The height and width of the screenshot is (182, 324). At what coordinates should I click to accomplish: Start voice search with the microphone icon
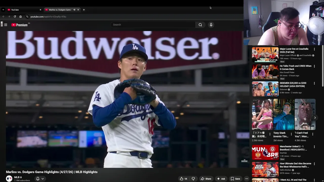point(211,25)
